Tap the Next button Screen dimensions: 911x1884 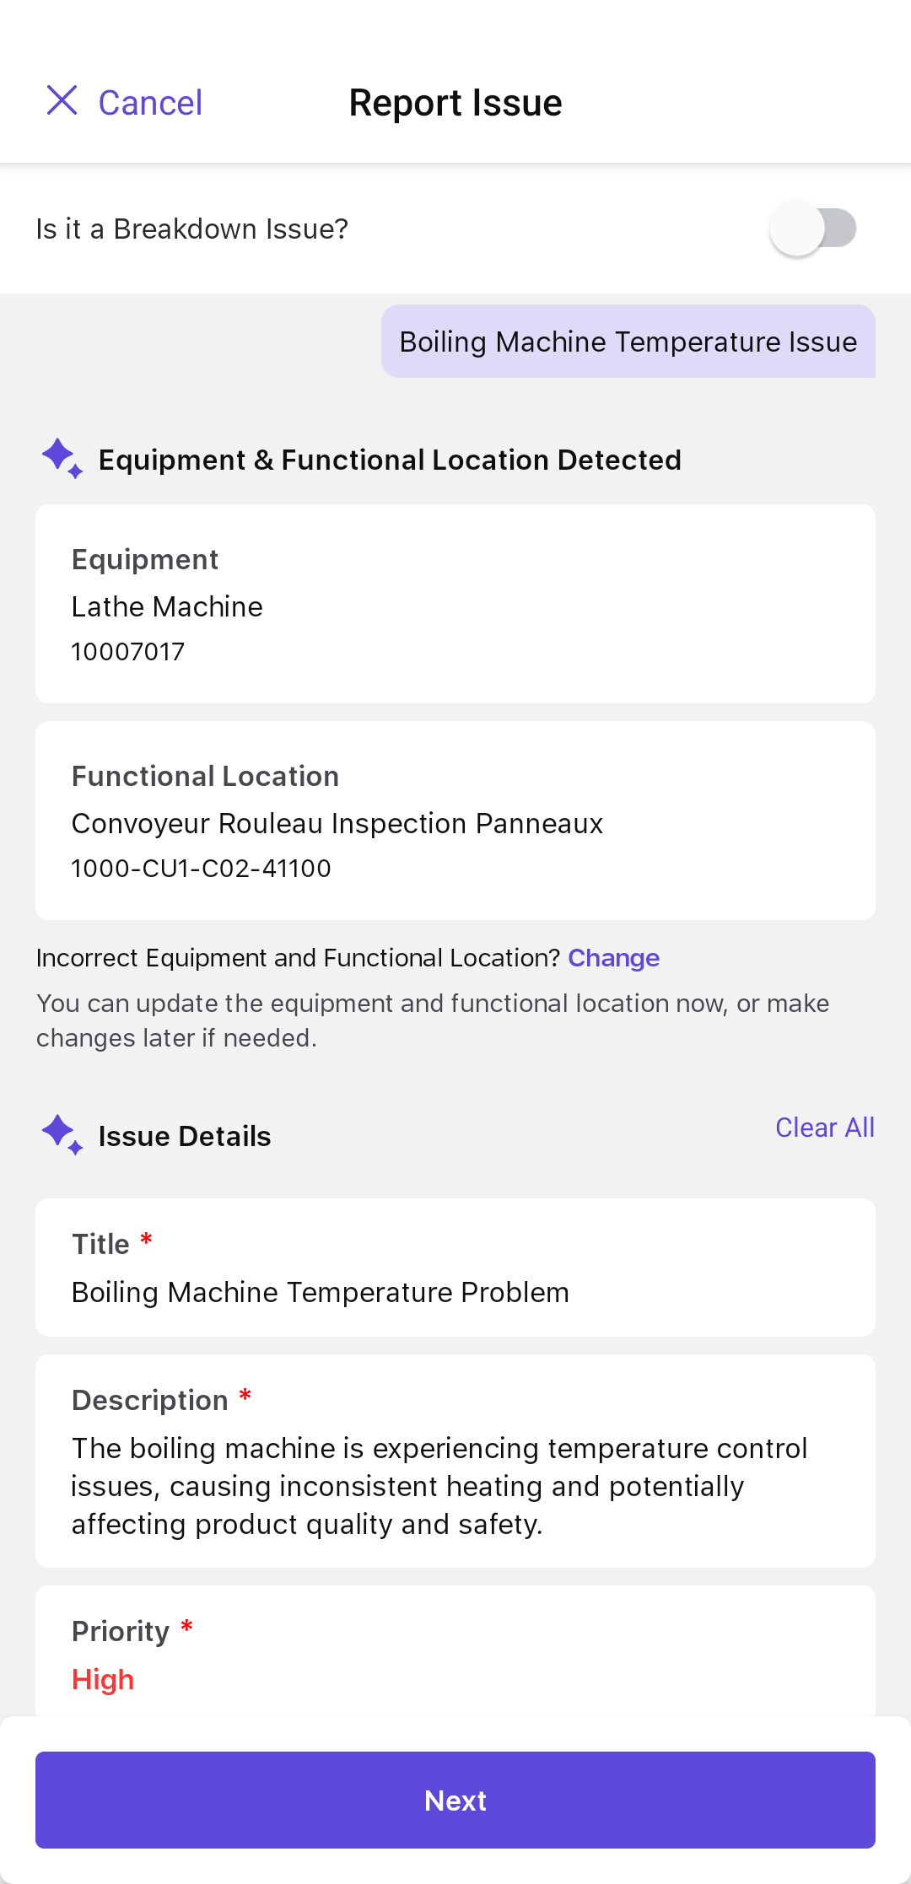point(455,1801)
